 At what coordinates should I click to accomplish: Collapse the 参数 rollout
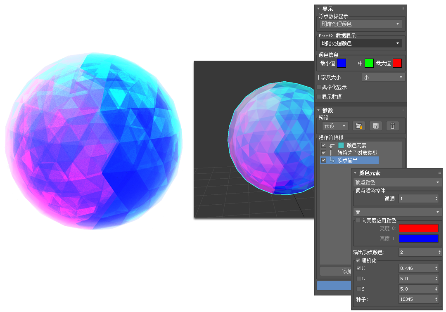(x=318, y=110)
